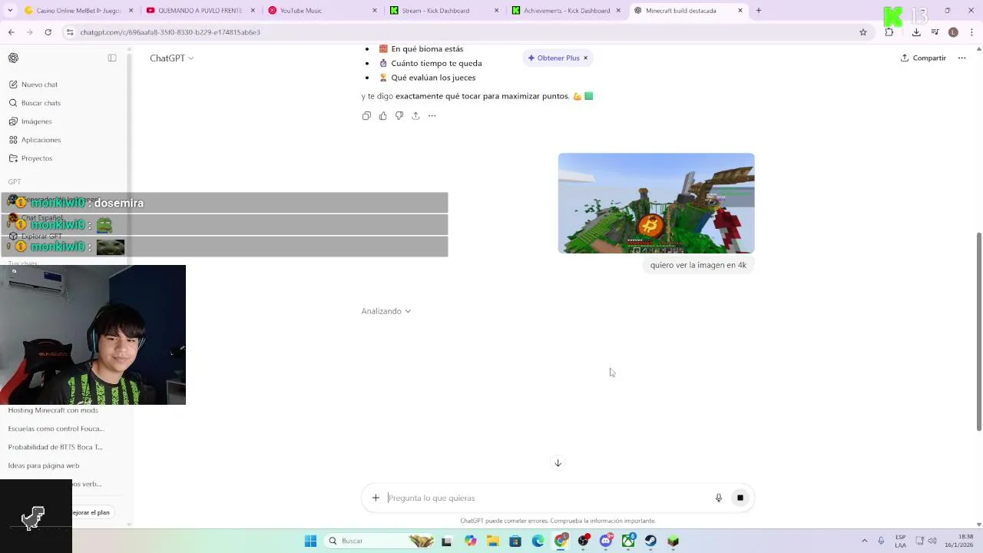The width and height of the screenshot is (983, 553).
Task: Open chat Probabilidad de BTTS Boca
Action: tap(55, 447)
